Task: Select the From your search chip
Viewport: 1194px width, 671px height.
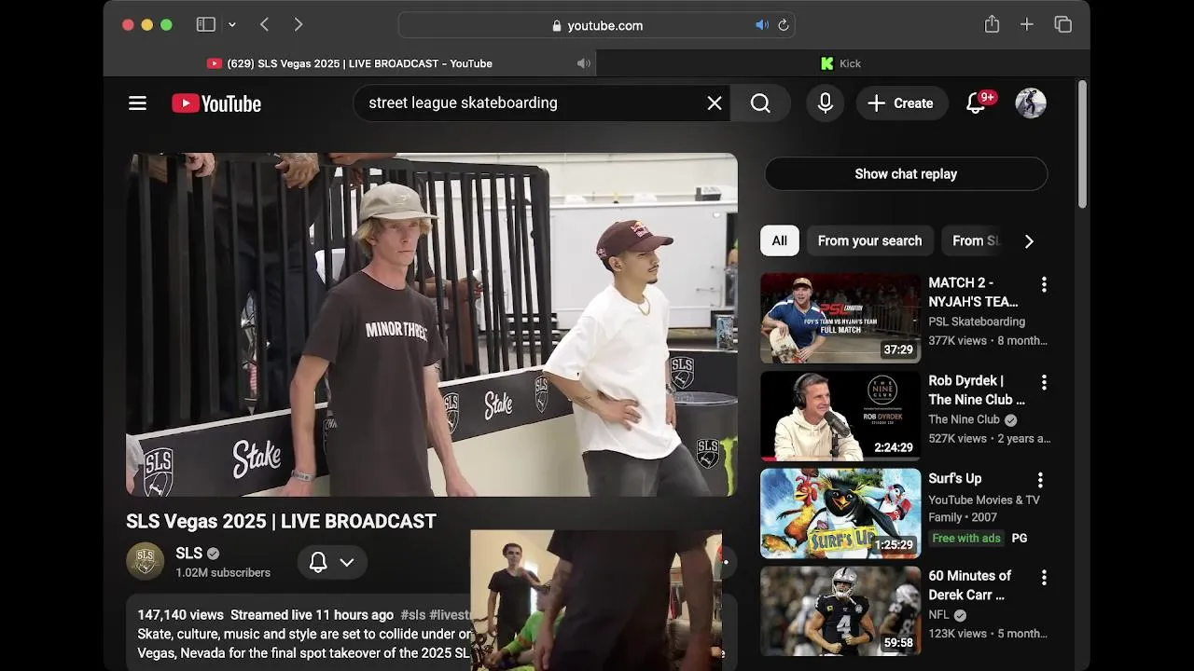Action: tap(869, 240)
